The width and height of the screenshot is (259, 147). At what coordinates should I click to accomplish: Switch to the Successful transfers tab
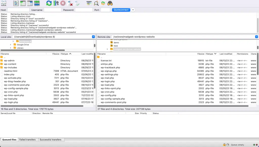[x=51, y=140]
